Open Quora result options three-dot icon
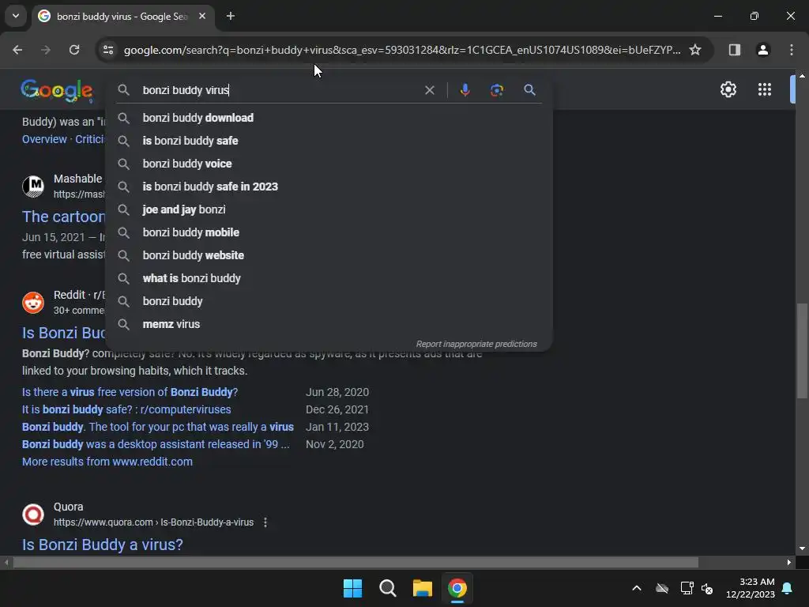The width and height of the screenshot is (809, 607). point(265,522)
